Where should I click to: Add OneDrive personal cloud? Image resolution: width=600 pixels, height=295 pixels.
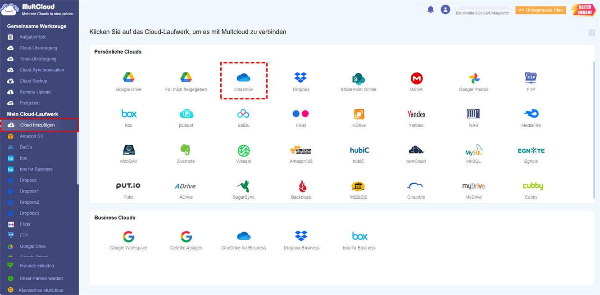(244, 78)
